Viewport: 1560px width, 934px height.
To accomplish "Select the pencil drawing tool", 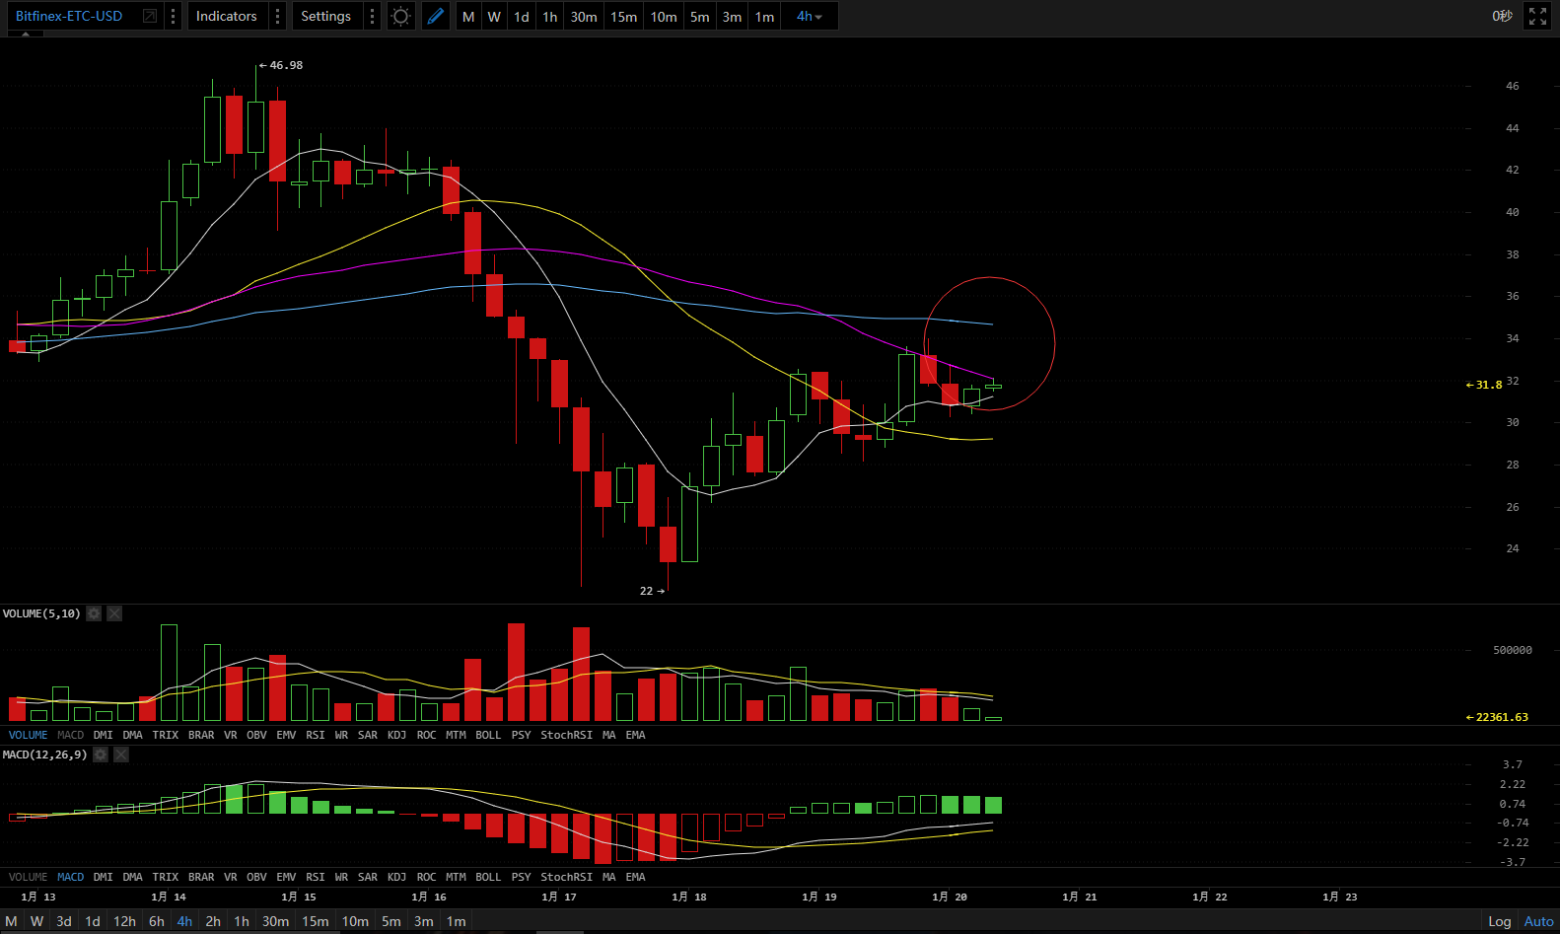I will tap(435, 16).
